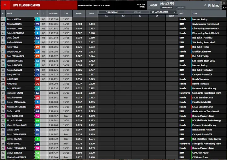227x160 pixels.
Task: Select rider Sergio GARCIA
Action: click(x=14, y=52)
